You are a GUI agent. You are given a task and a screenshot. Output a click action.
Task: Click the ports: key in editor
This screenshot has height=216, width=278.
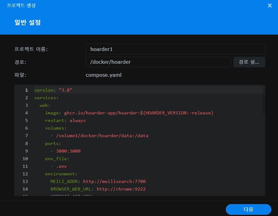(x=53, y=143)
